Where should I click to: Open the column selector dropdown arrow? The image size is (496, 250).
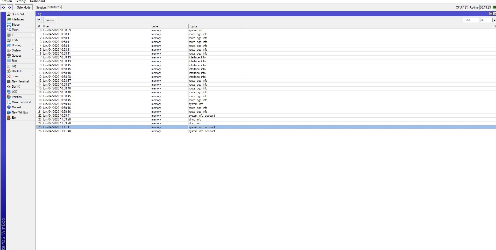coord(494,26)
